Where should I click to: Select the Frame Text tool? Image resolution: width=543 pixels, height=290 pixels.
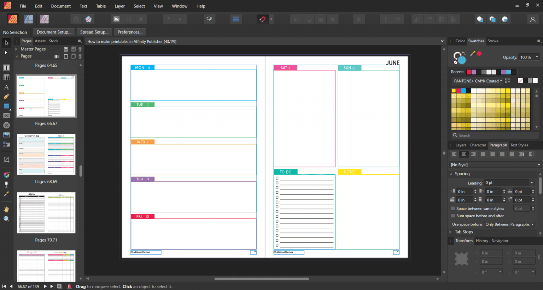click(x=6, y=68)
